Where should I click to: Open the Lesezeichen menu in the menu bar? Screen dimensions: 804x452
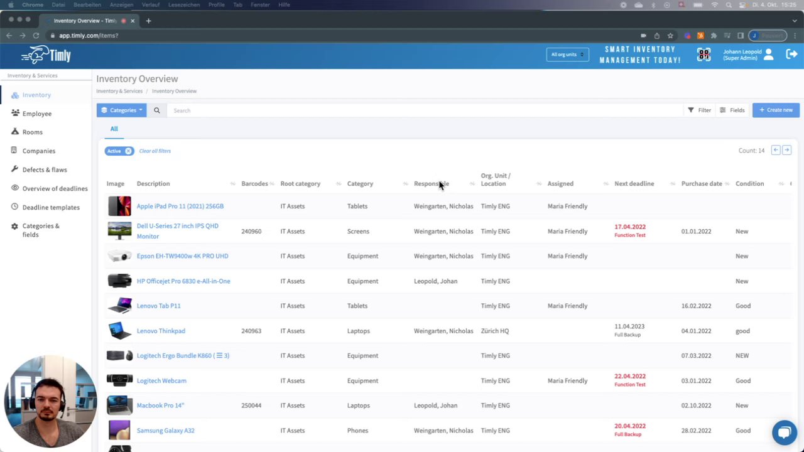[184, 4]
